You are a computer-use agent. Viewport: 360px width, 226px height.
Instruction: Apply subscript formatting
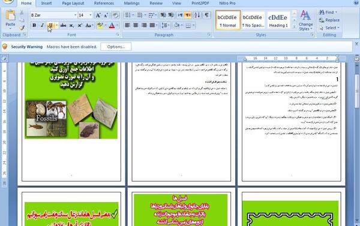[71, 25]
